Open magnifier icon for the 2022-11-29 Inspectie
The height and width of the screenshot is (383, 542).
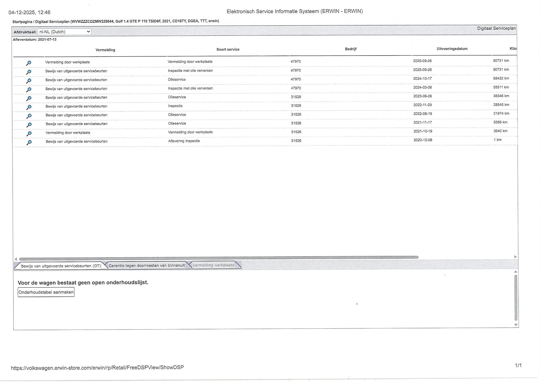tap(29, 107)
